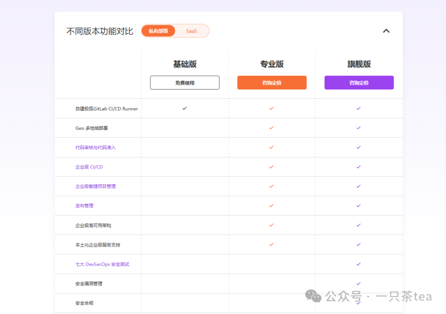Click the 旗舰版 checkmark for 发布管理

358,205
